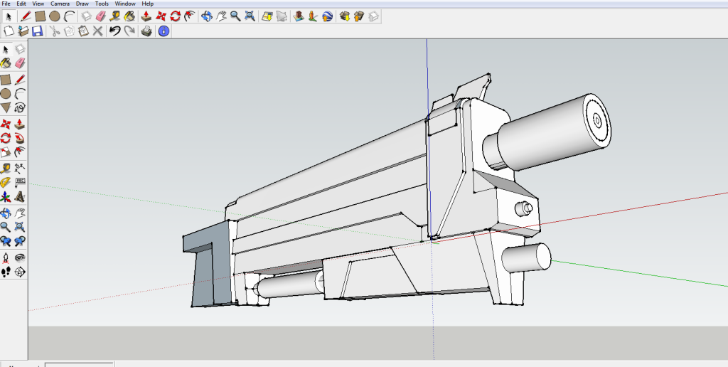Open the Camera menu
This screenshot has height=367, width=728.
click(60, 4)
